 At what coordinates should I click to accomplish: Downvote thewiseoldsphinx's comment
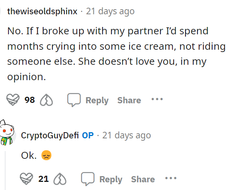(x=47, y=100)
